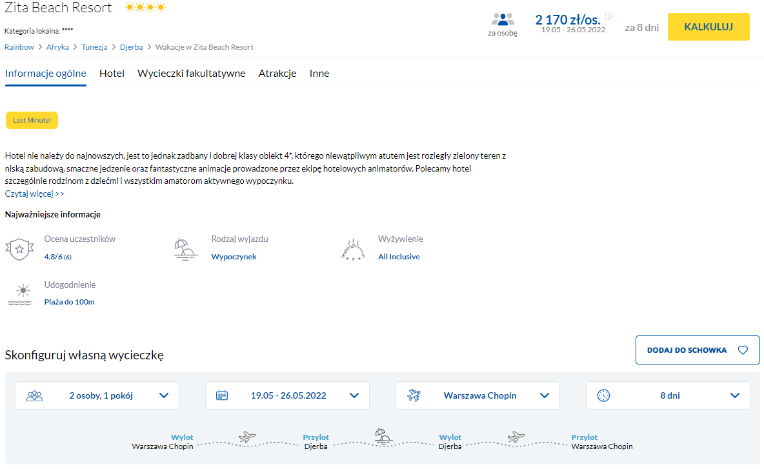This screenshot has width=764, height=469.
Task: Open the All Inclusive meal link
Action: pyautogui.click(x=399, y=257)
